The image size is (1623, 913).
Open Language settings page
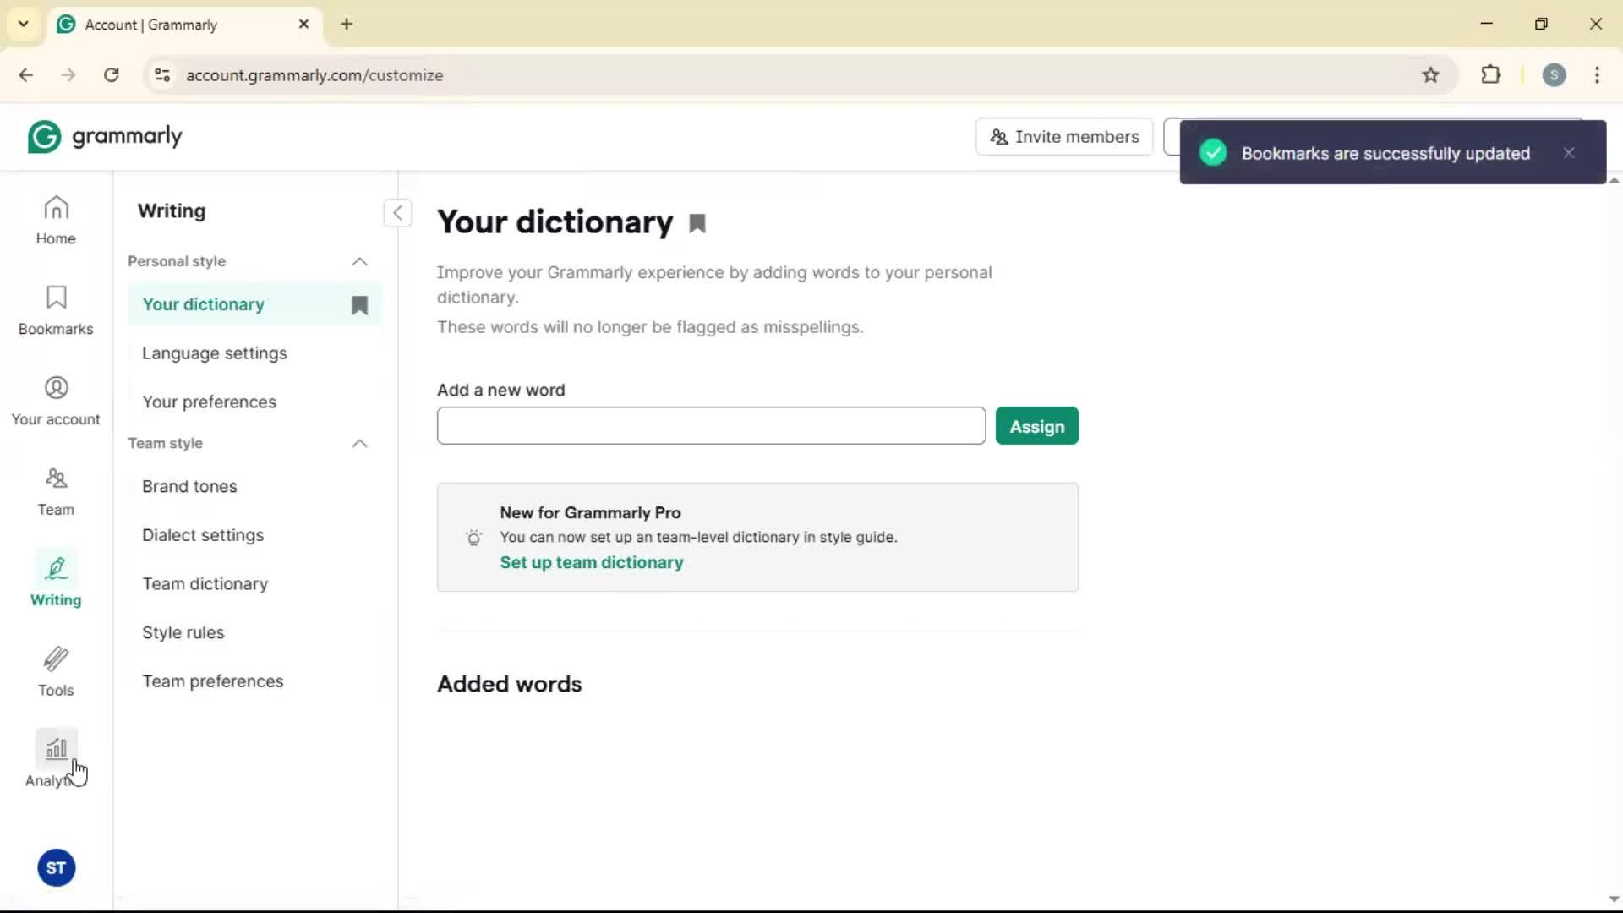(x=214, y=353)
